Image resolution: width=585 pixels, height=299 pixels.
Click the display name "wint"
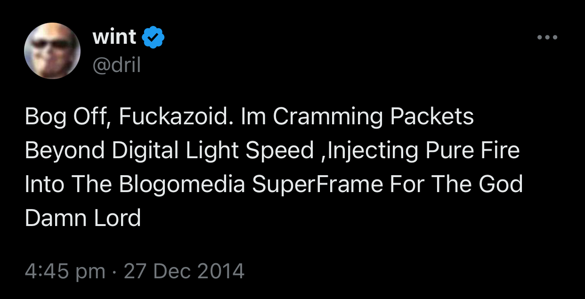[114, 37]
